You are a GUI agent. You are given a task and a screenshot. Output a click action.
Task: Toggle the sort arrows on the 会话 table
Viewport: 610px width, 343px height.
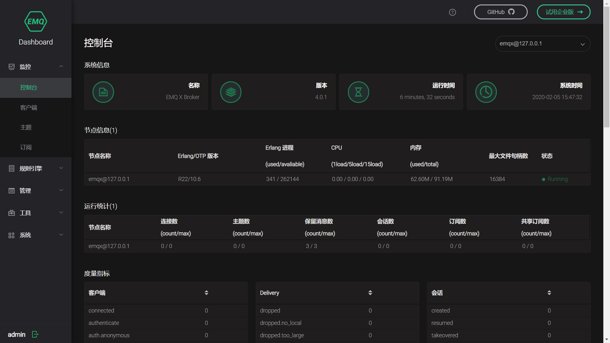tap(549, 293)
